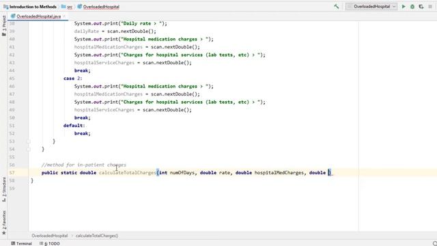Viewport: 437px width, 246px height.
Task: Open the TODO tool window
Action: (x=50, y=243)
